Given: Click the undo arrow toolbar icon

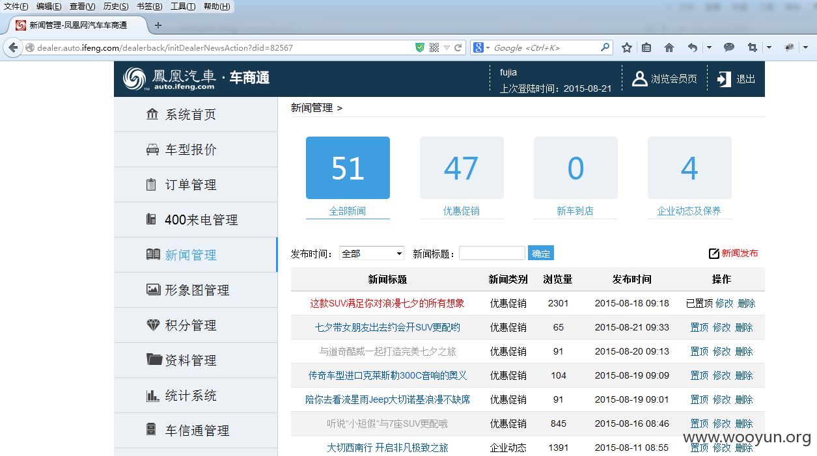Looking at the screenshot, I should pyautogui.click(x=693, y=47).
